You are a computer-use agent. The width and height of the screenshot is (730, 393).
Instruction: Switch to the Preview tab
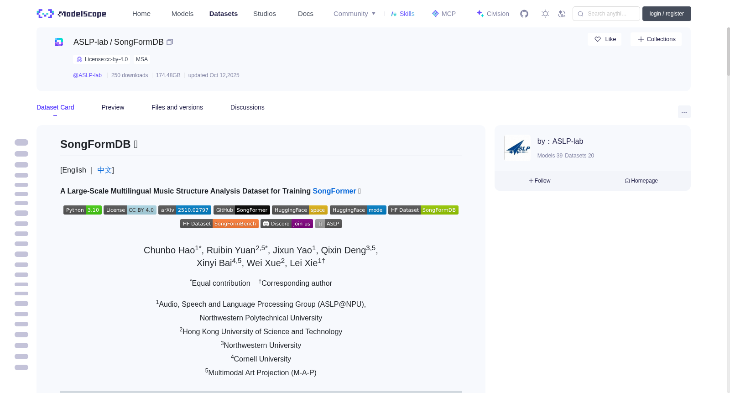pyautogui.click(x=113, y=107)
